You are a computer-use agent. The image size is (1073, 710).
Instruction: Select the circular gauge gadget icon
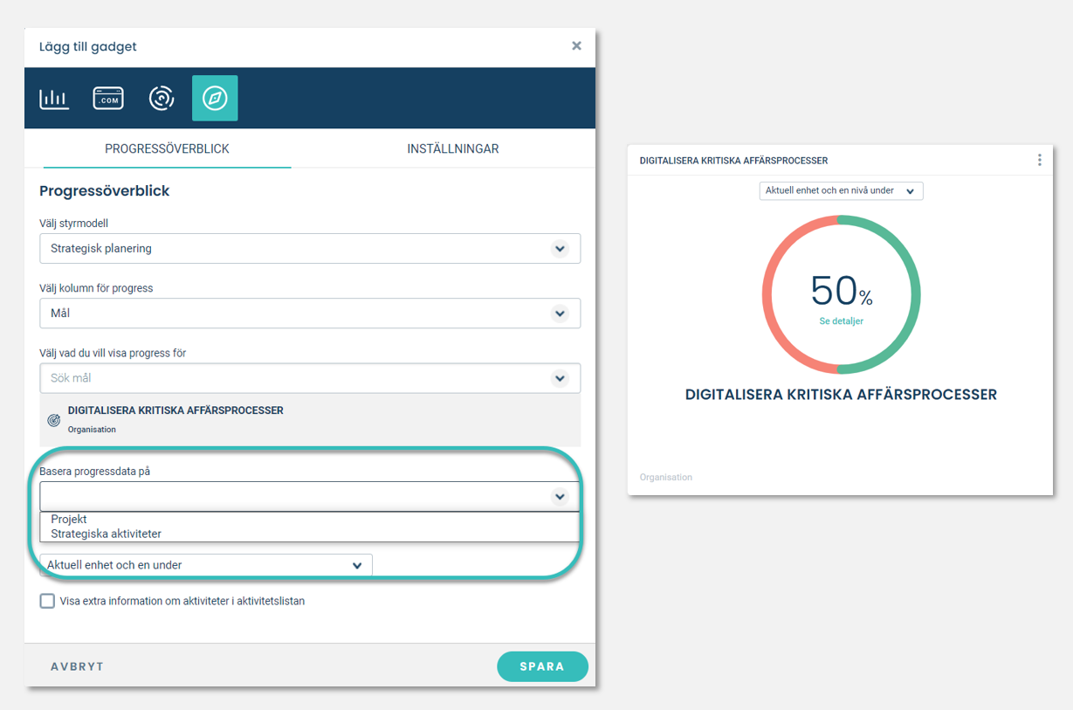(x=162, y=98)
